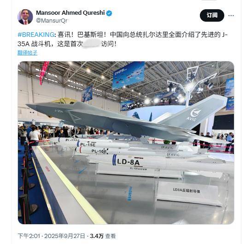Open the @MansurQr handle link
Screen dimensions: 245x244
[x=52, y=20]
